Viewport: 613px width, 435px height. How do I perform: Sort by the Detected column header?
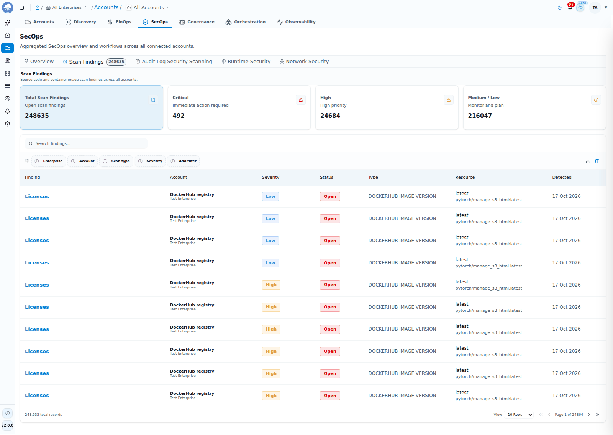pos(562,178)
